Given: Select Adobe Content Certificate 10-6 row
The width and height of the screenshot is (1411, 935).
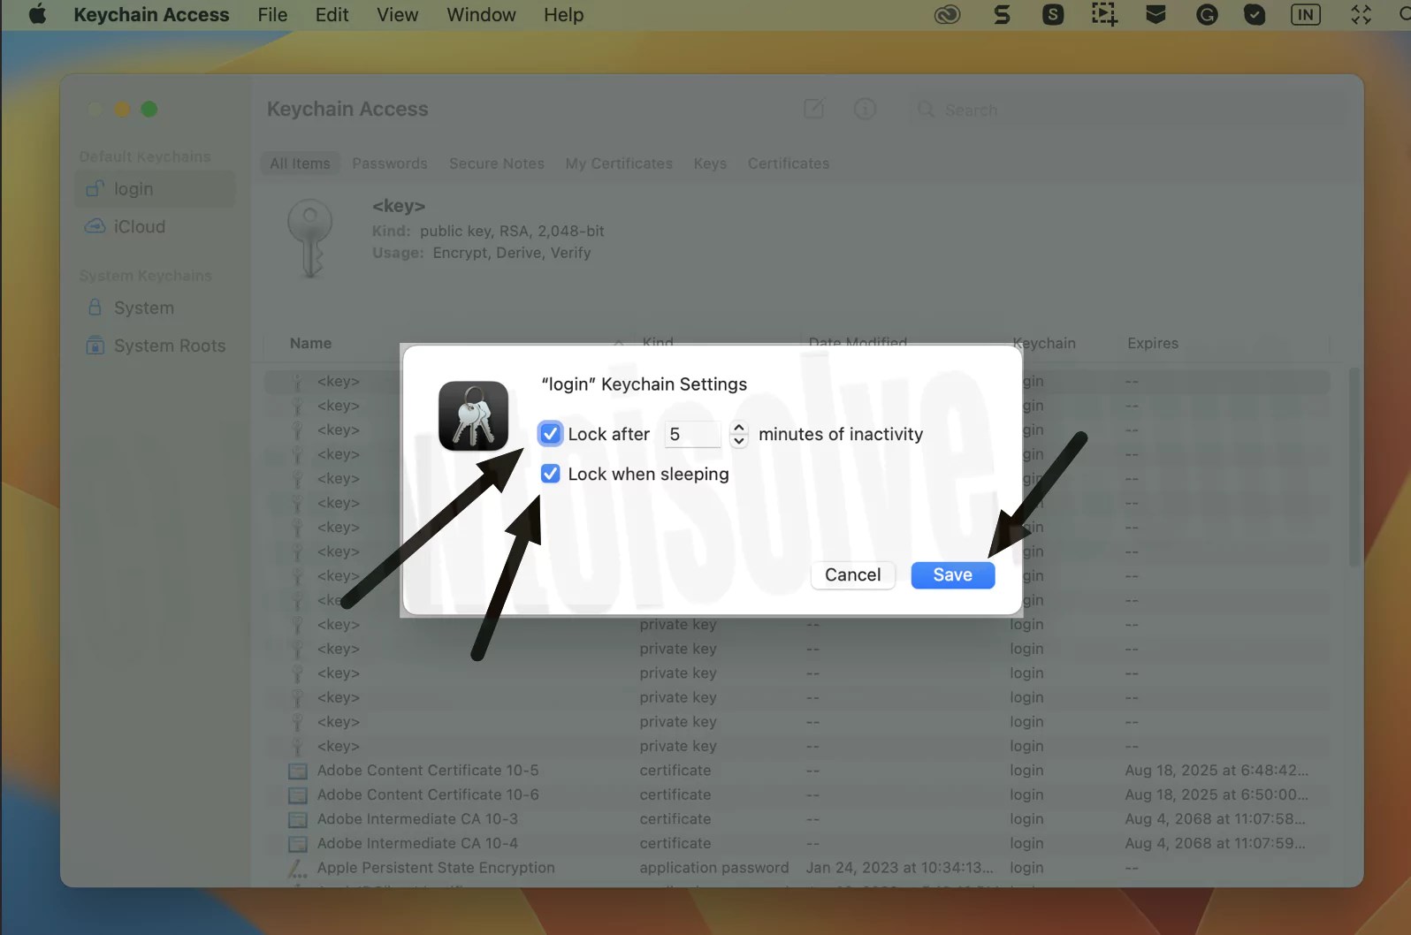Looking at the screenshot, I should (797, 795).
